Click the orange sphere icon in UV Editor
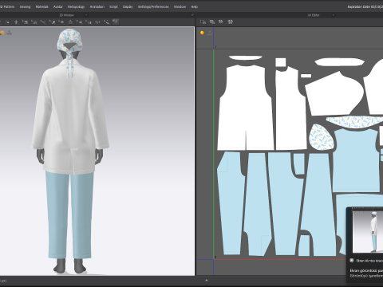This screenshot has height=287, width=383. point(202,33)
